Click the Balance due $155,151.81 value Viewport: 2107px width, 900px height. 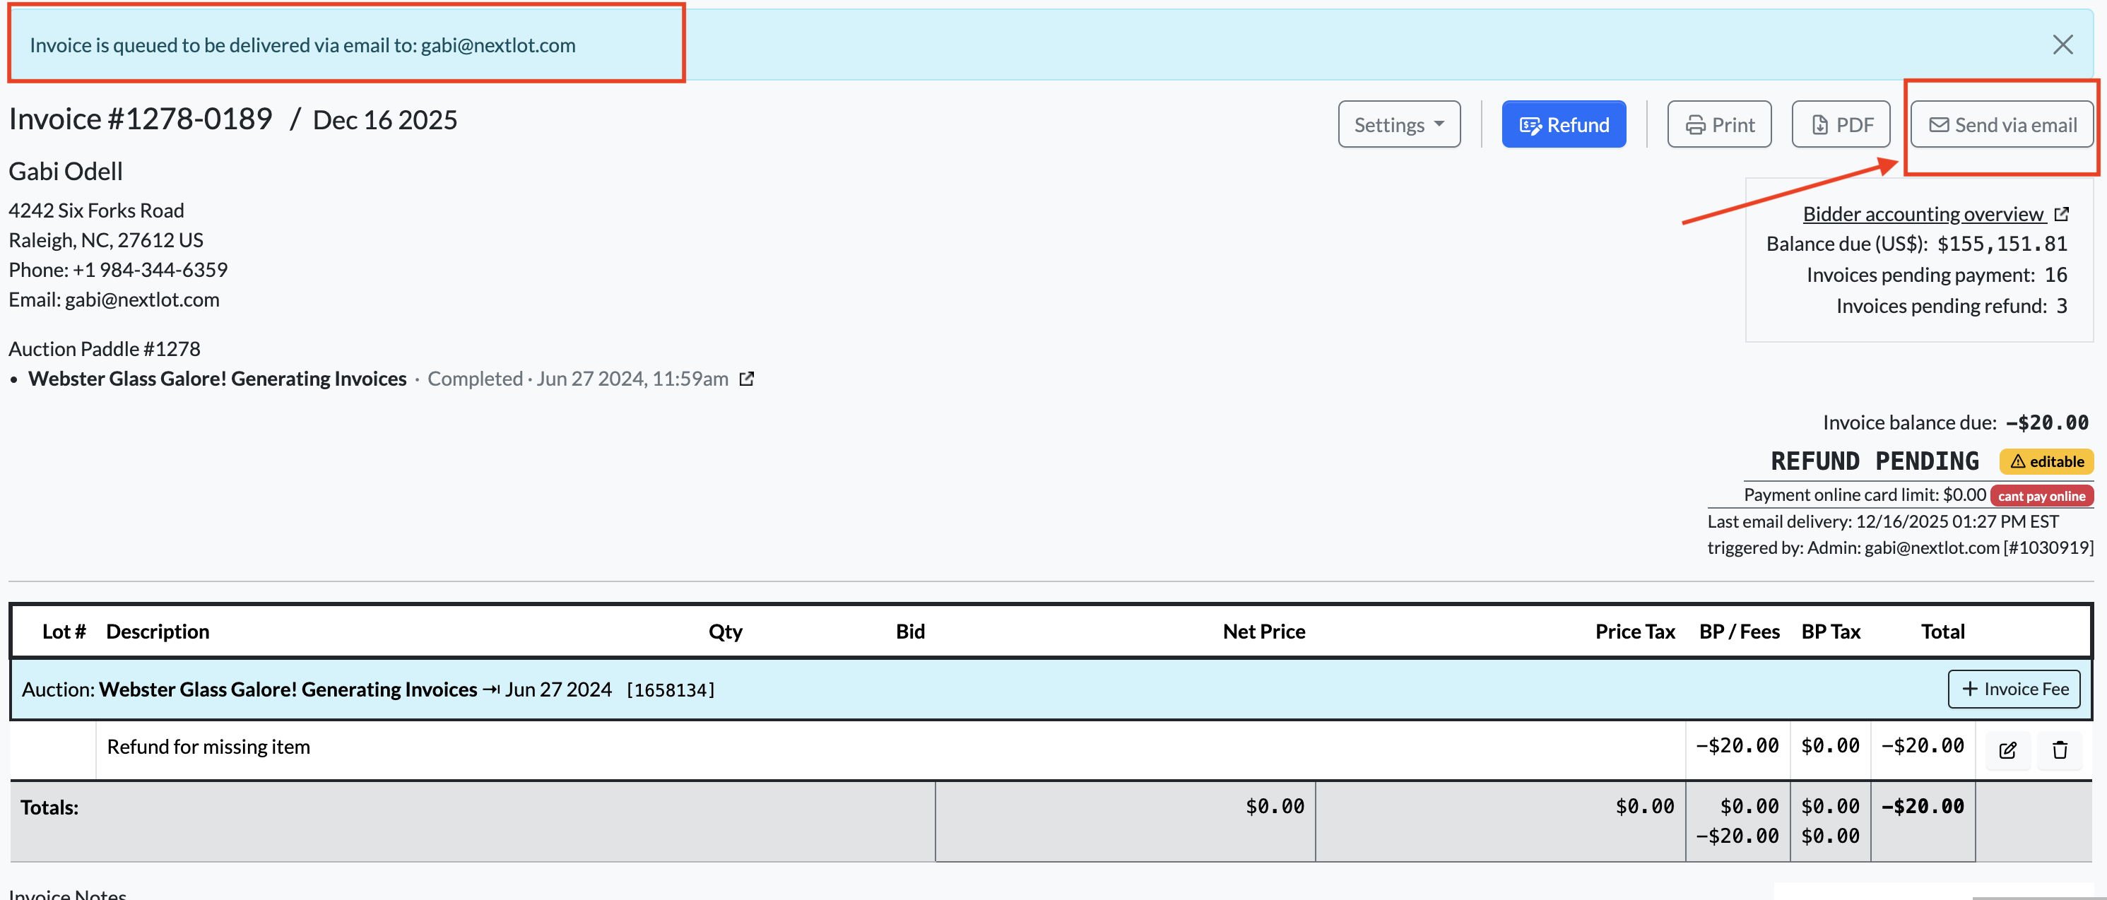[2002, 244]
